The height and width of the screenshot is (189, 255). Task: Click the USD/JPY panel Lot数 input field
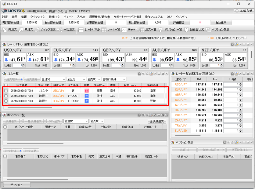[17, 65]
